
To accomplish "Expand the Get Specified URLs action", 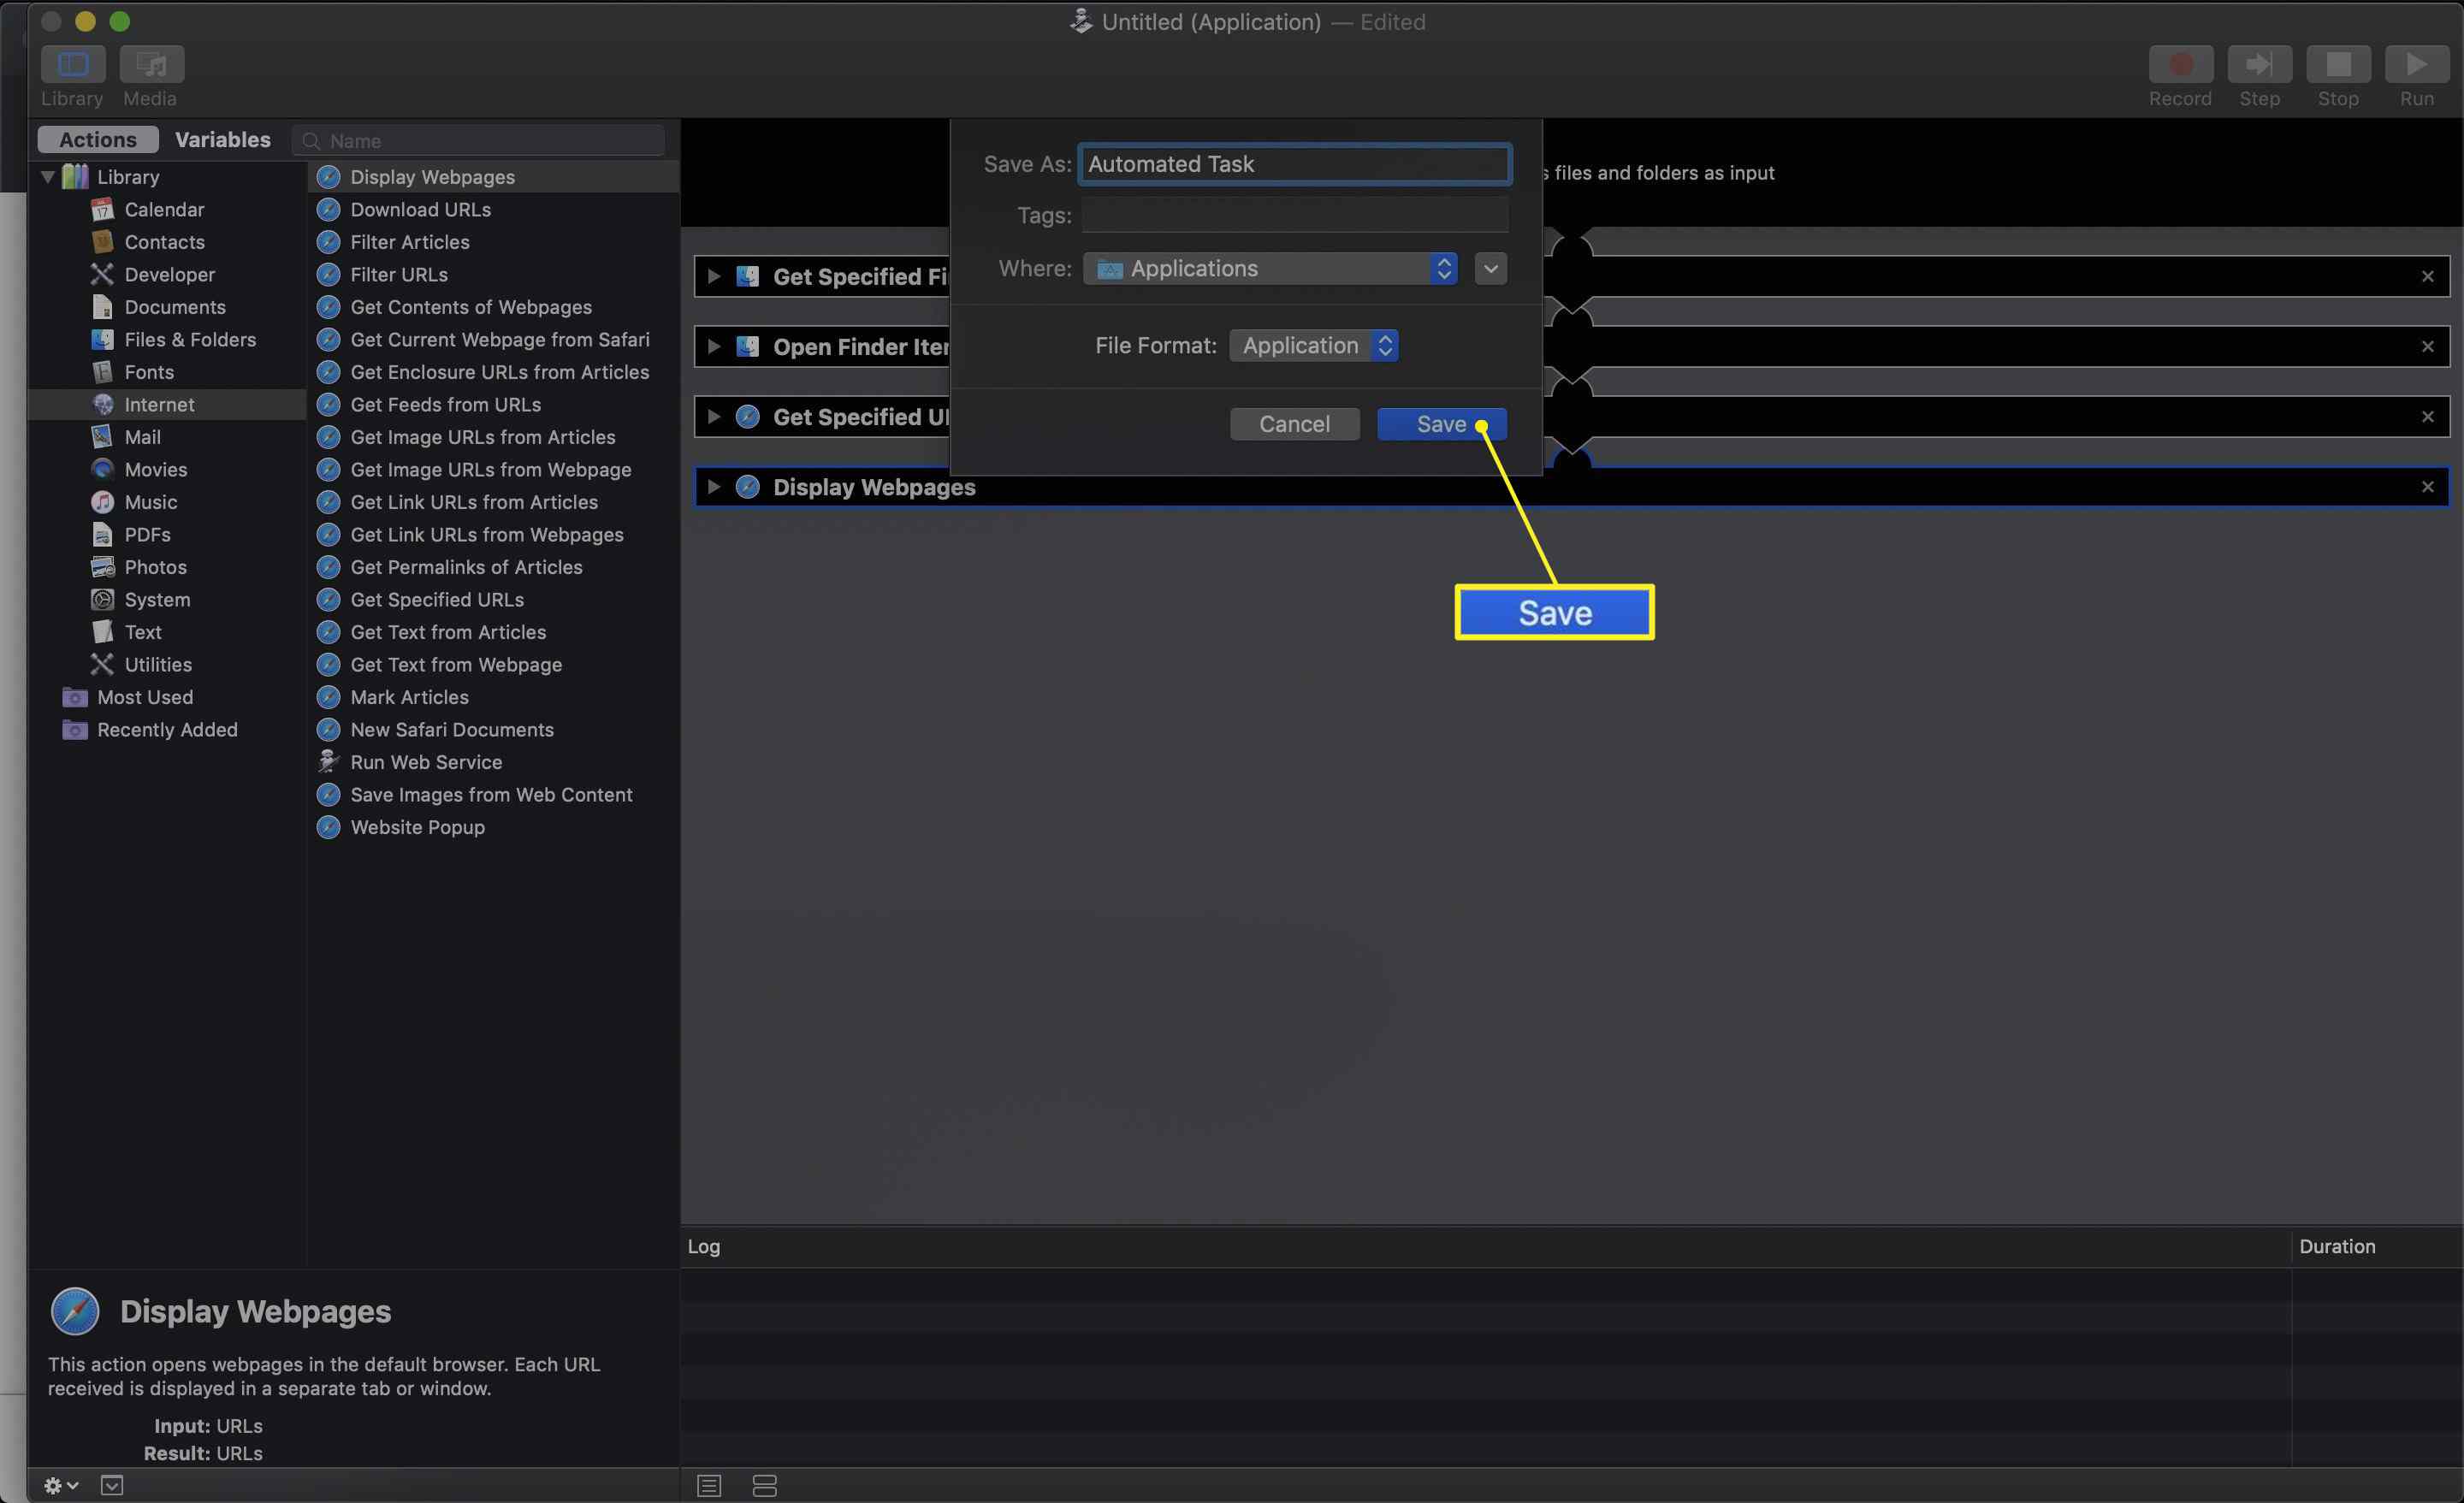I will pos(716,417).
